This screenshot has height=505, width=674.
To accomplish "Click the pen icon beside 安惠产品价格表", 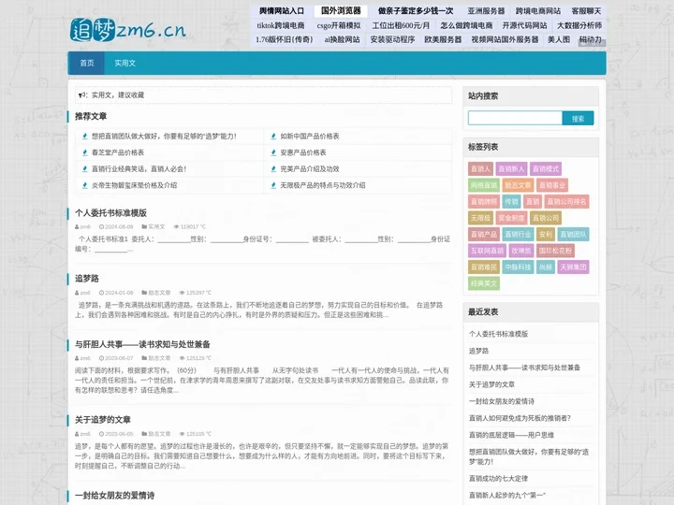I will [272, 152].
